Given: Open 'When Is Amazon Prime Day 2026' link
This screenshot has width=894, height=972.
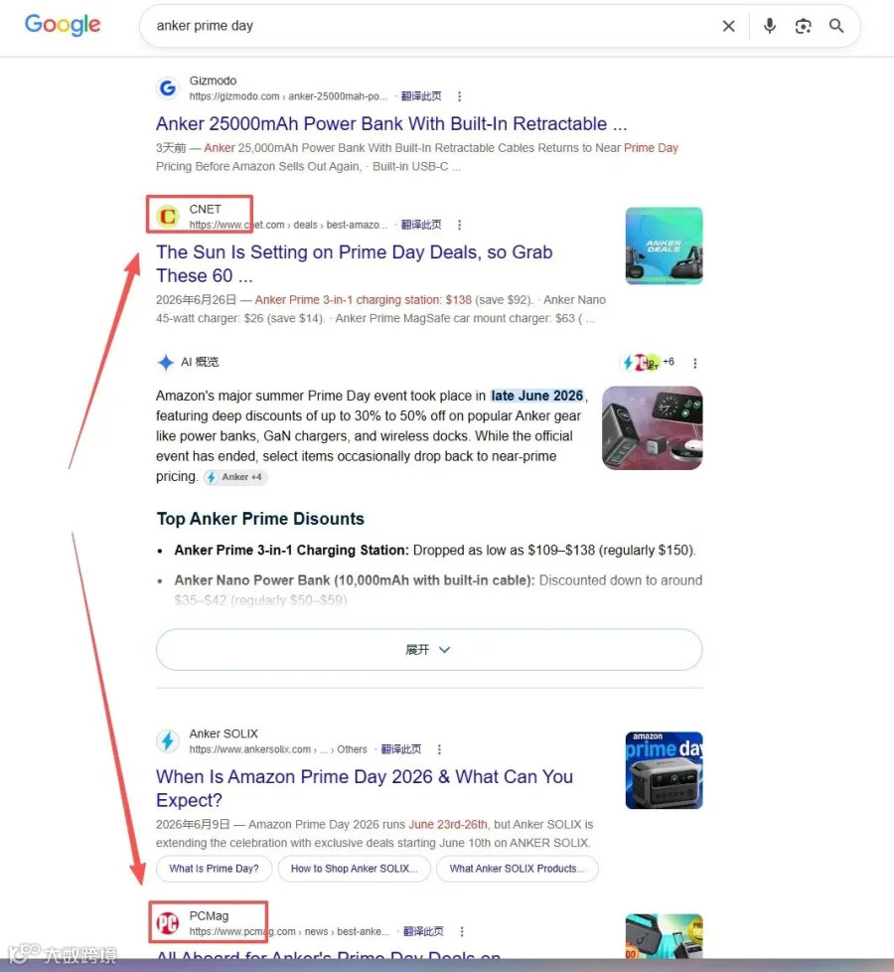Looking at the screenshot, I should pyautogui.click(x=365, y=788).
